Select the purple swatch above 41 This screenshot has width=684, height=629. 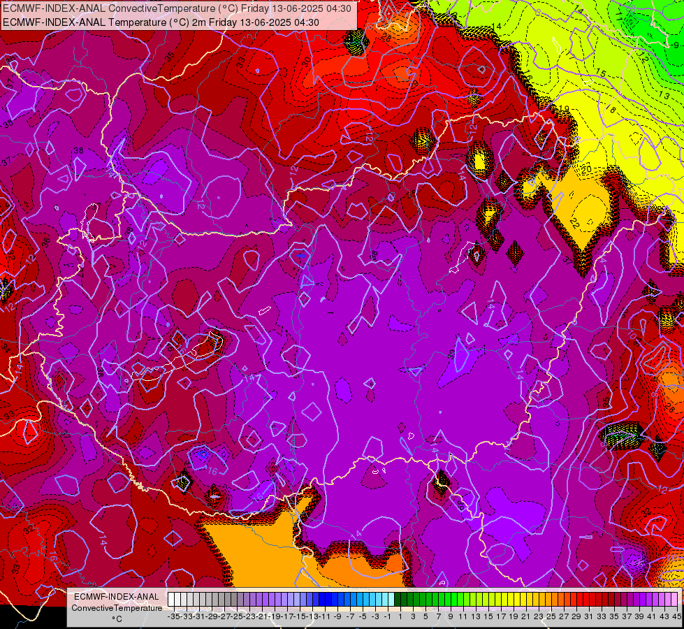pos(650,600)
